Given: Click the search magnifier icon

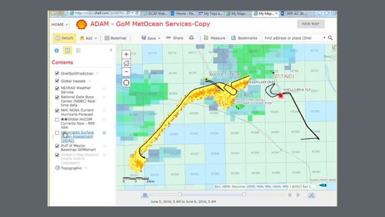Looking at the screenshot, I should 331,38.
